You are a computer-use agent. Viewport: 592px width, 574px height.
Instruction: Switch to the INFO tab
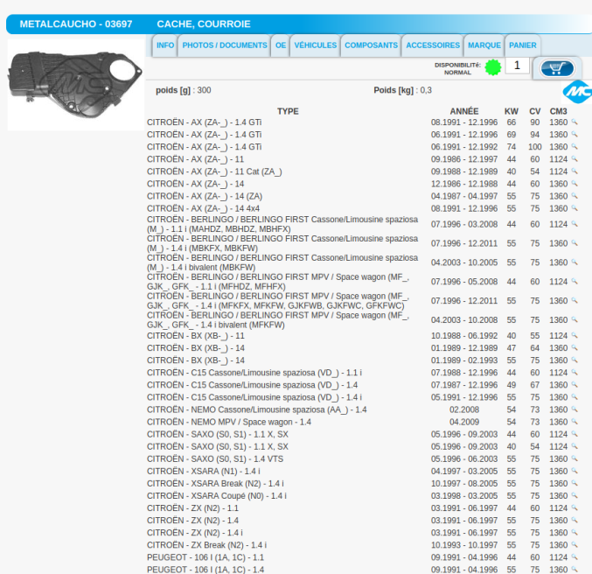pyautogui.click(x=164, y=45)
